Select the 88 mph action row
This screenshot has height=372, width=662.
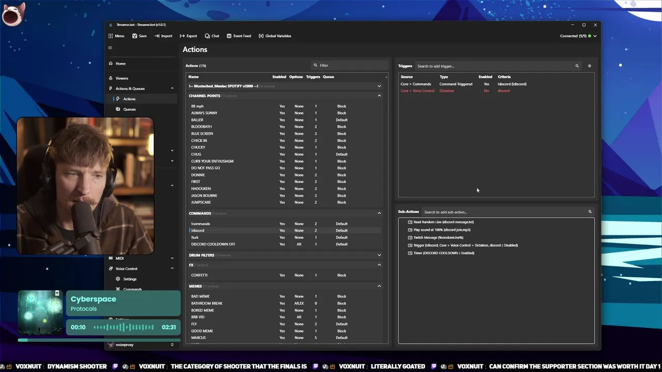[x=284, y=106]
